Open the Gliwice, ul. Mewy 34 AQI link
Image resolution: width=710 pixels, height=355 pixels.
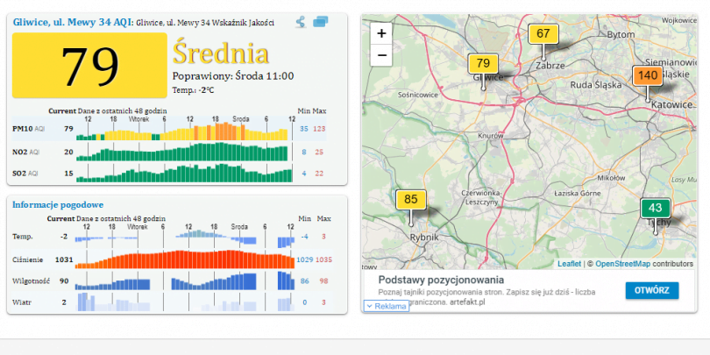(70, 22)
